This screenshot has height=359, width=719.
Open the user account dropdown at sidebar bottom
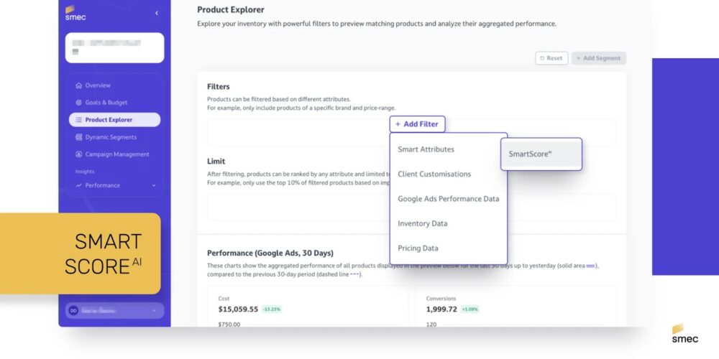click(x=114, y=310)
